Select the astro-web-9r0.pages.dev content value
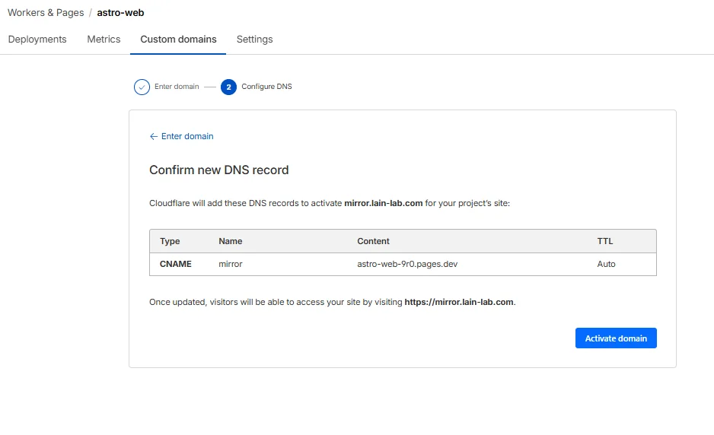This screenshot has width=714, height=435. click(407, 264)
